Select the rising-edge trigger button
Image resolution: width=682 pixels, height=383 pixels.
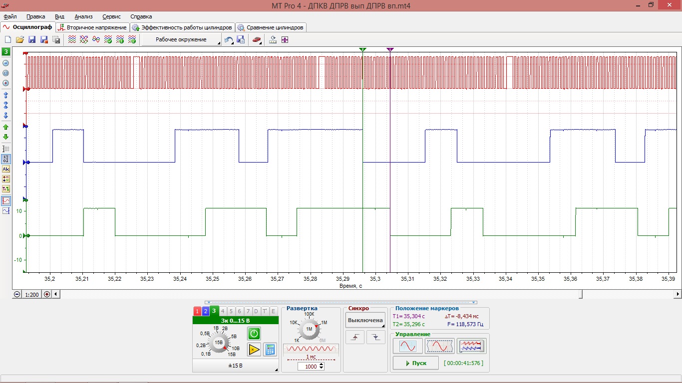(x=355, y=338)
